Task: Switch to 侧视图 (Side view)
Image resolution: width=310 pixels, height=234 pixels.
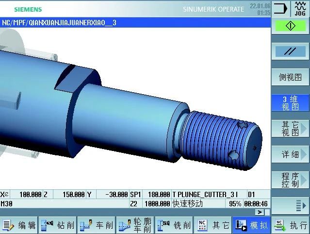Action: point(290,77)
